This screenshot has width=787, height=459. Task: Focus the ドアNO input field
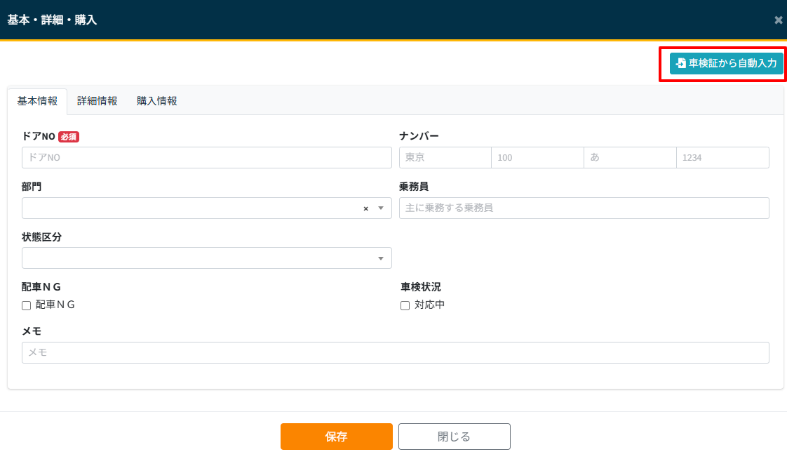point(207,158)
